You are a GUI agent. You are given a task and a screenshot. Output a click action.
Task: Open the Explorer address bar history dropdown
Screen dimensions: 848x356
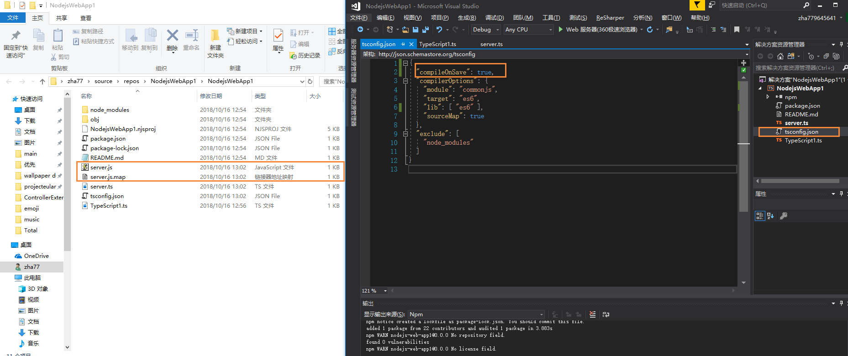pyautogui.click(x=302, y=81)
